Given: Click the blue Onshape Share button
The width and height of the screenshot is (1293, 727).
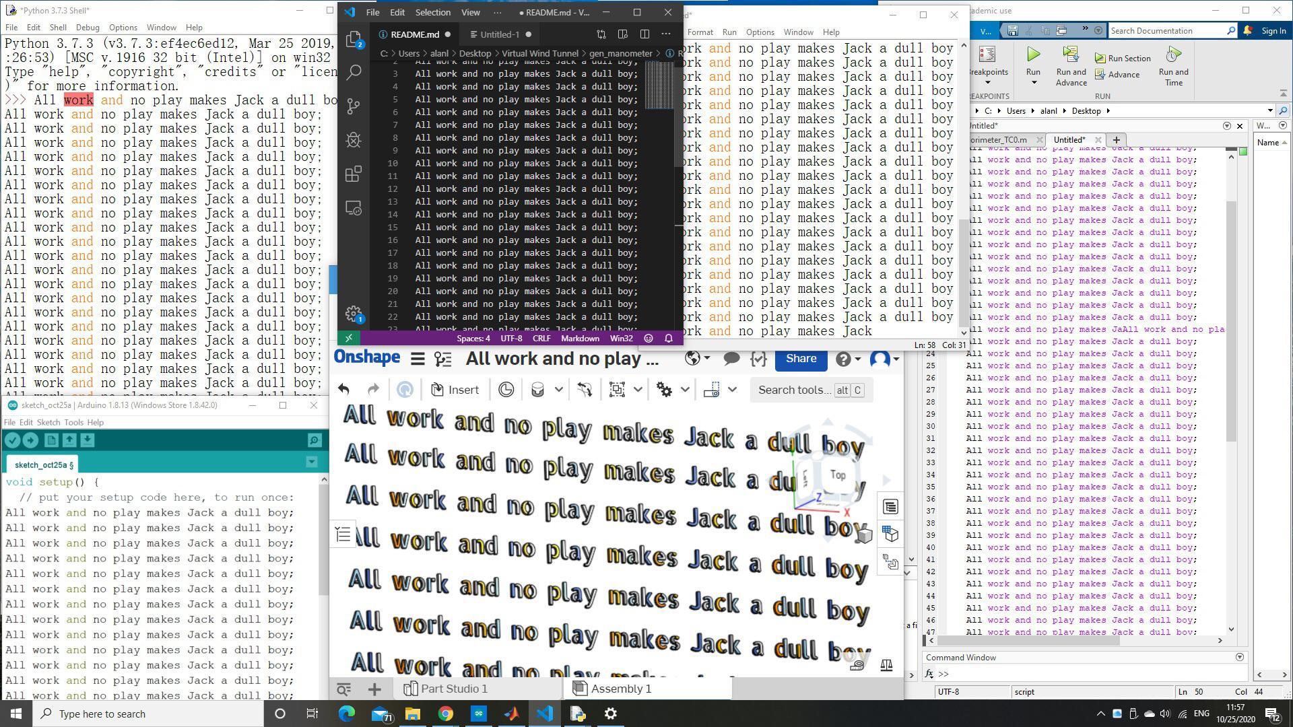Looking at the screenshot, I should [x=801, y=359].
